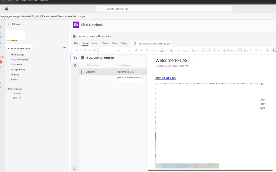Viewport: 276px width, 172px height.
Task: Expand the bullet styles arrow
Action: (x=189, y=50)
